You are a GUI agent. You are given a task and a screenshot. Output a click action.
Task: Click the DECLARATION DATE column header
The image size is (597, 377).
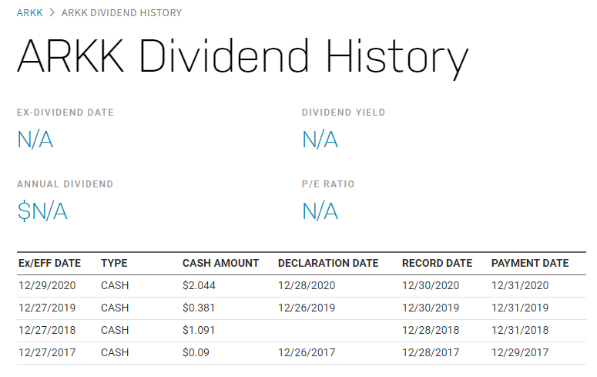[x=328, y=264]
